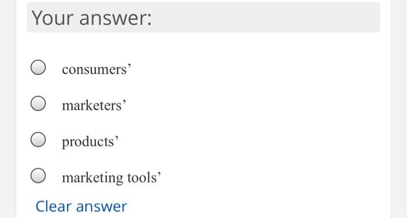407x218 pixels.
Task: Select the marketers' radio button
Action: [38, 103]
